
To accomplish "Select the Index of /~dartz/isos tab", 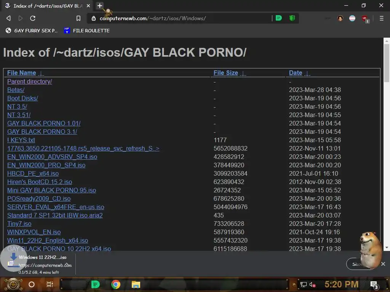I will (48, 6).
